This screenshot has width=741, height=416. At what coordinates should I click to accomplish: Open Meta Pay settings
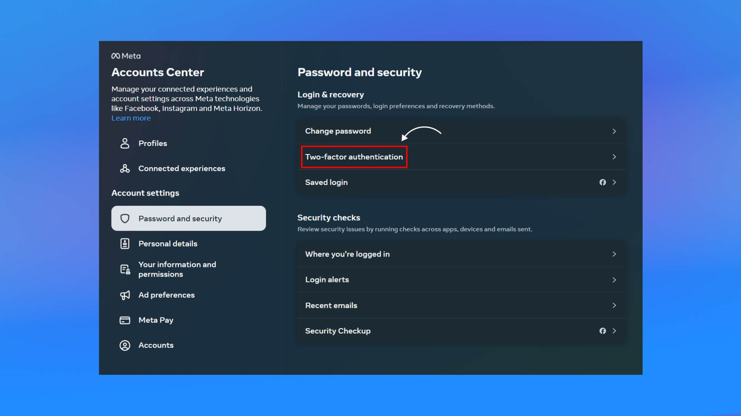click(x=188, y=320)
